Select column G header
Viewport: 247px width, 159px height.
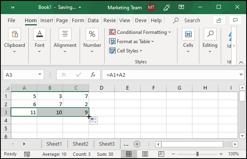coord(179,88)
